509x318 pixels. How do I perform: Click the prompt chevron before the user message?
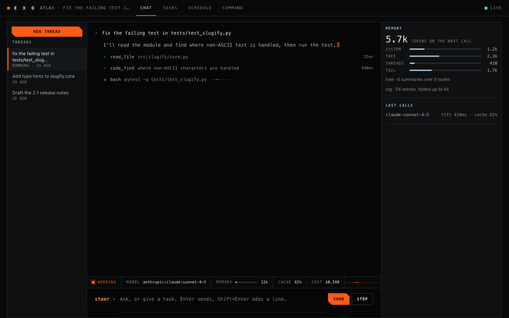(96, 33)
